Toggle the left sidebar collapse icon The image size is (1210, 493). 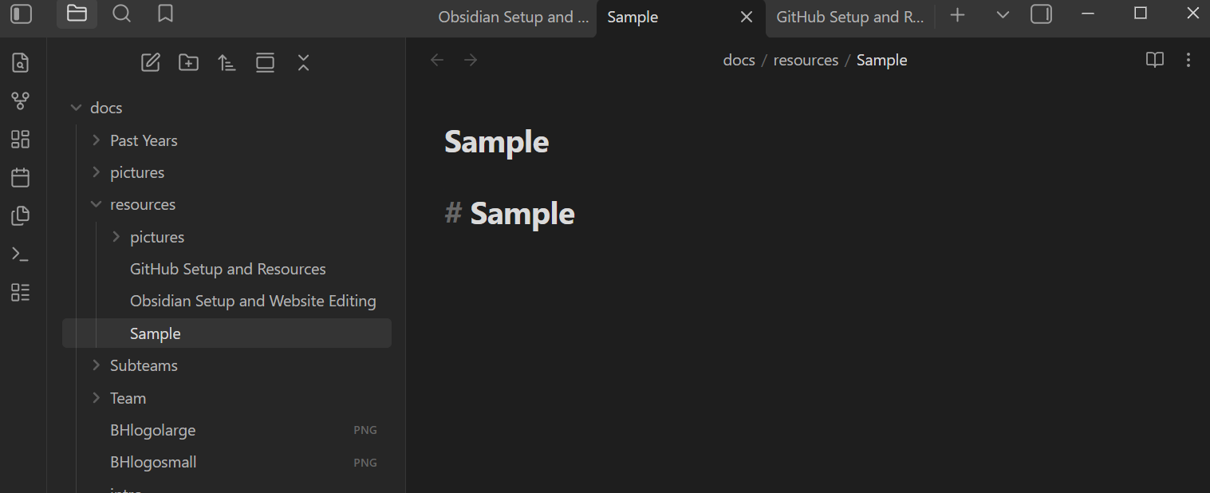[x=22, y=14]
